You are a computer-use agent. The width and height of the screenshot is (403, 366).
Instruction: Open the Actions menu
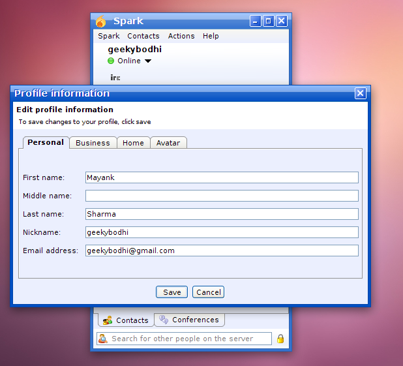181,36
